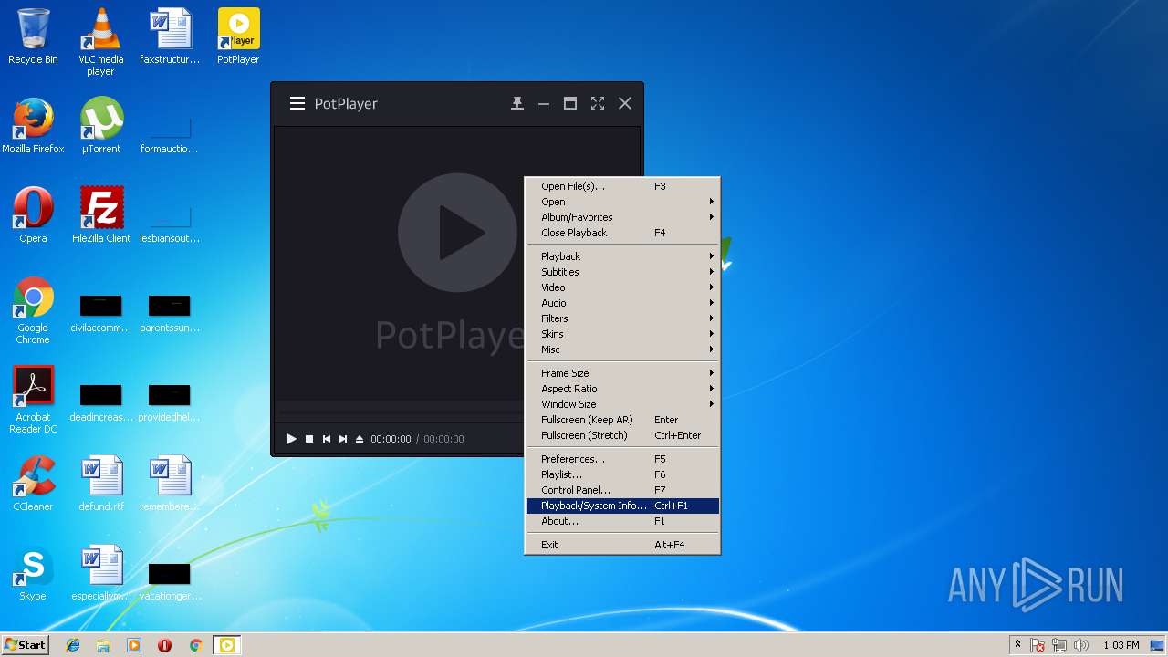
Task: Expand the Filters submenu
Action: point(623,318)
